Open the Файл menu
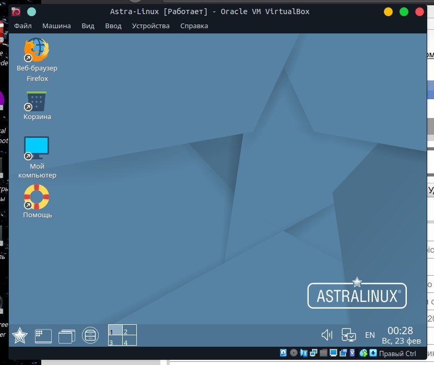434x365 pixels. point(22,26)
